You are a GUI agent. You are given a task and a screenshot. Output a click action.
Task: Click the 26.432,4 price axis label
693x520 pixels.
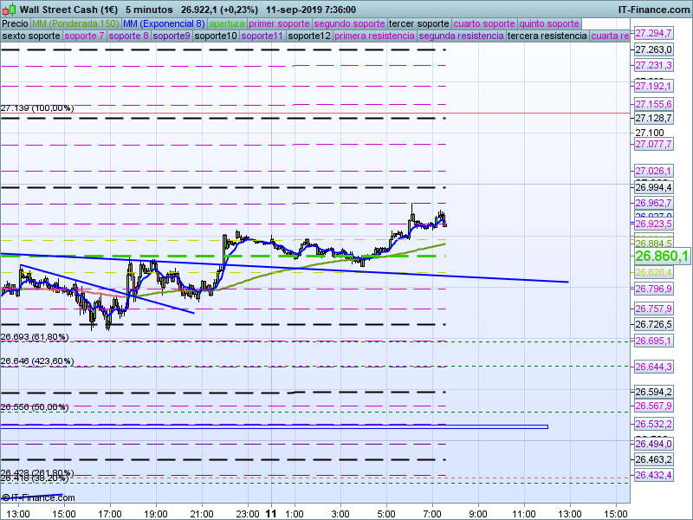654,475
